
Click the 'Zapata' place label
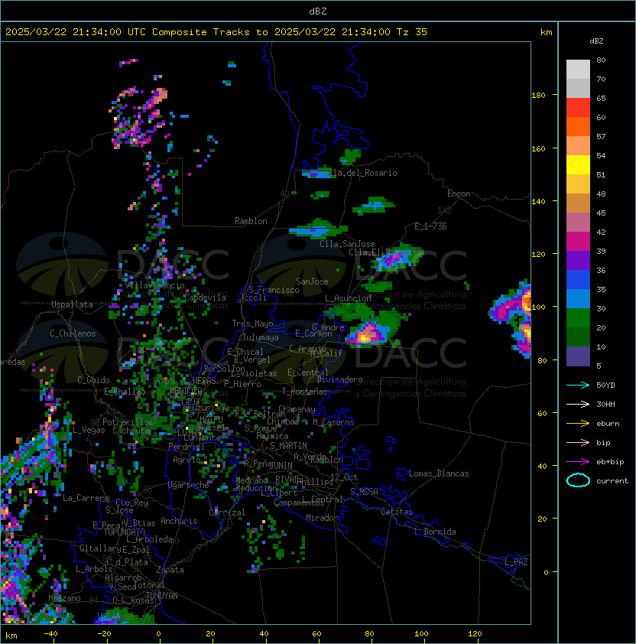(170, 570)
